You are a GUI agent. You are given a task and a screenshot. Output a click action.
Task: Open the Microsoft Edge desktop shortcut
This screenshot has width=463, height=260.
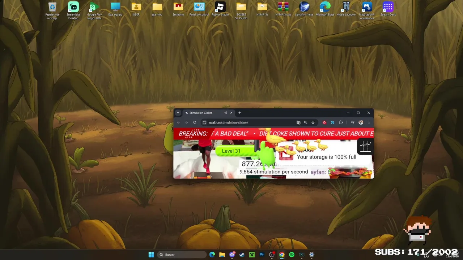pos(325,9)
